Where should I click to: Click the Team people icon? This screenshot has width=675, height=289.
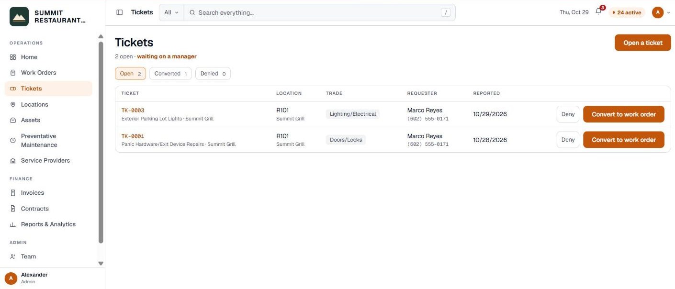click(x=13, y=256)
